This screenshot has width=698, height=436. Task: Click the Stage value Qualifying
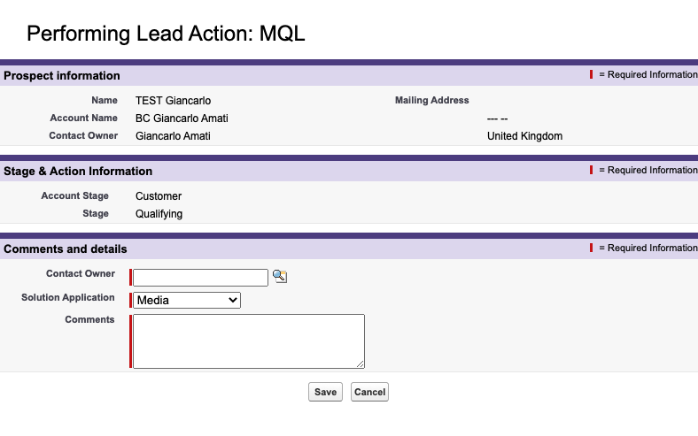coord(159,214)
